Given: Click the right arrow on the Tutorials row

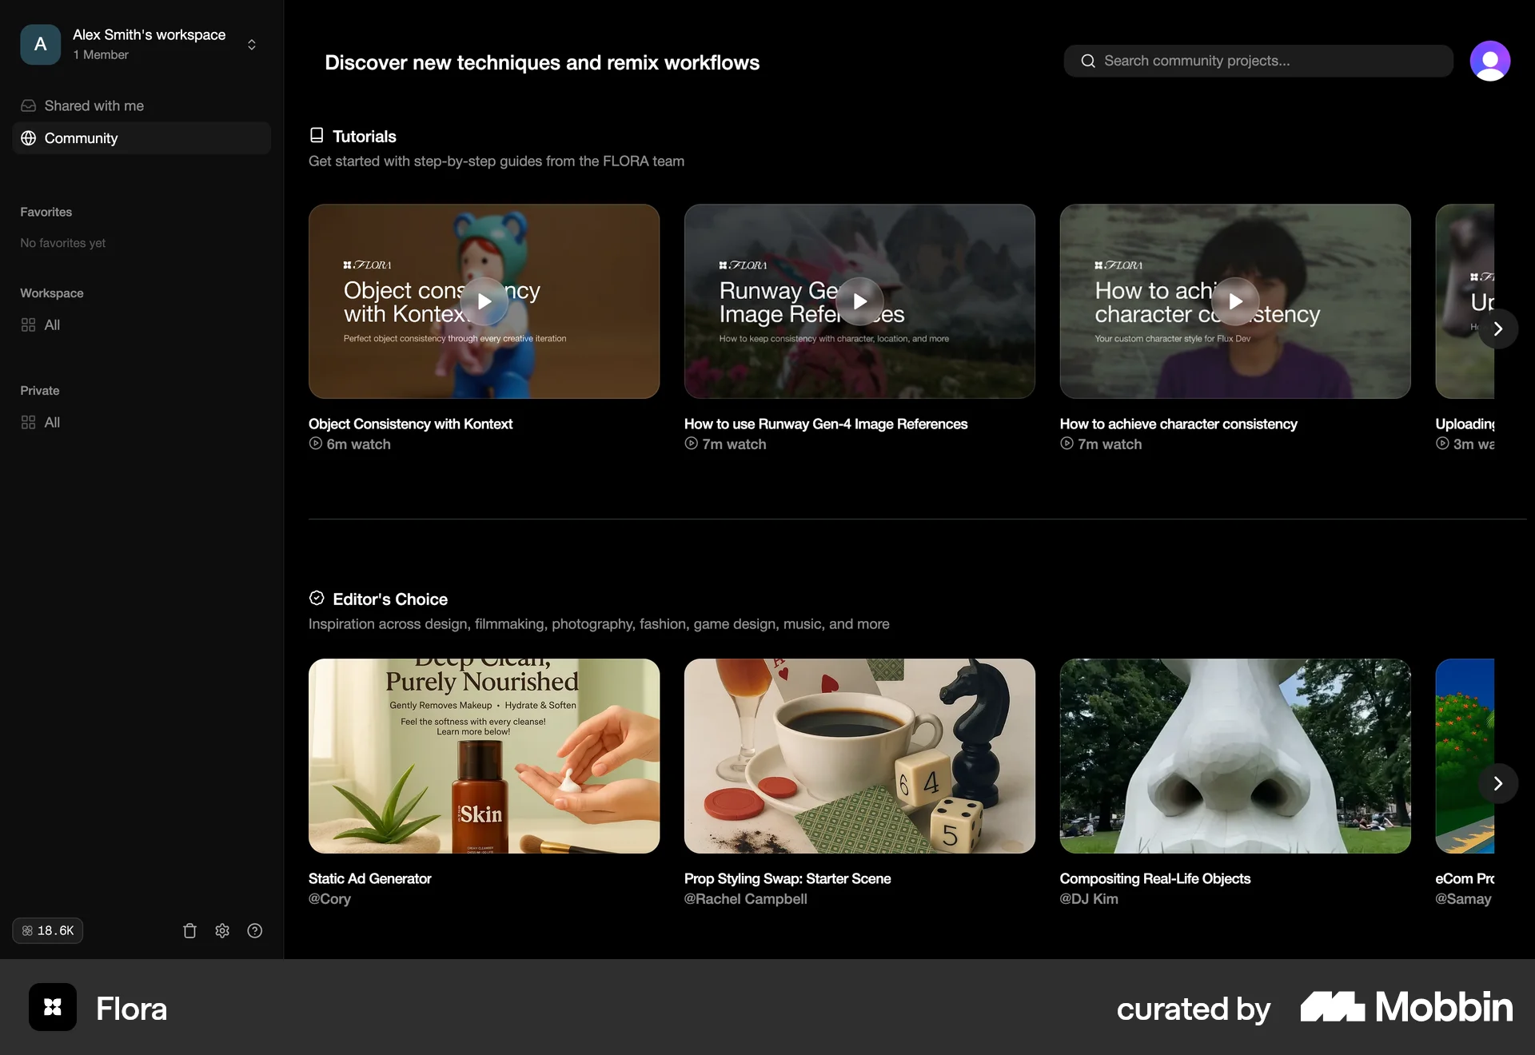Looking at the screenshot, I should pyautogui.click(x=1499, y=328).
